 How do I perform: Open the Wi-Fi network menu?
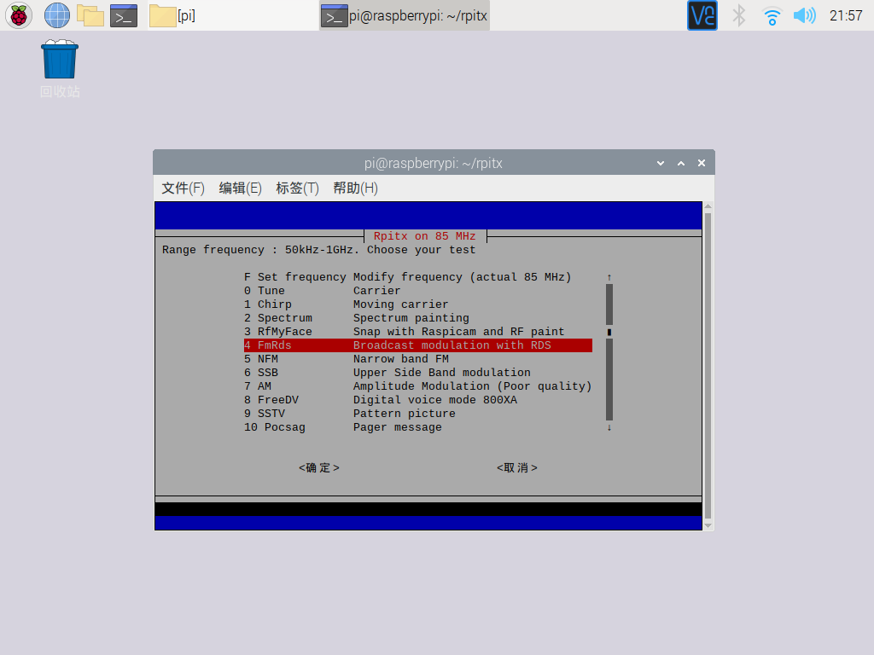[x=772, y=15]
